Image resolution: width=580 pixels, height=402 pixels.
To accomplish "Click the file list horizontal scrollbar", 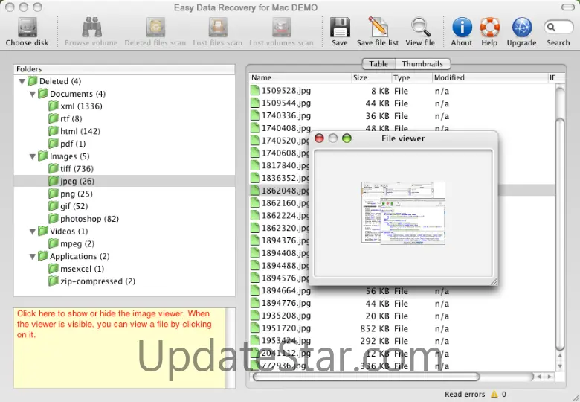I will tap(402, 377).
